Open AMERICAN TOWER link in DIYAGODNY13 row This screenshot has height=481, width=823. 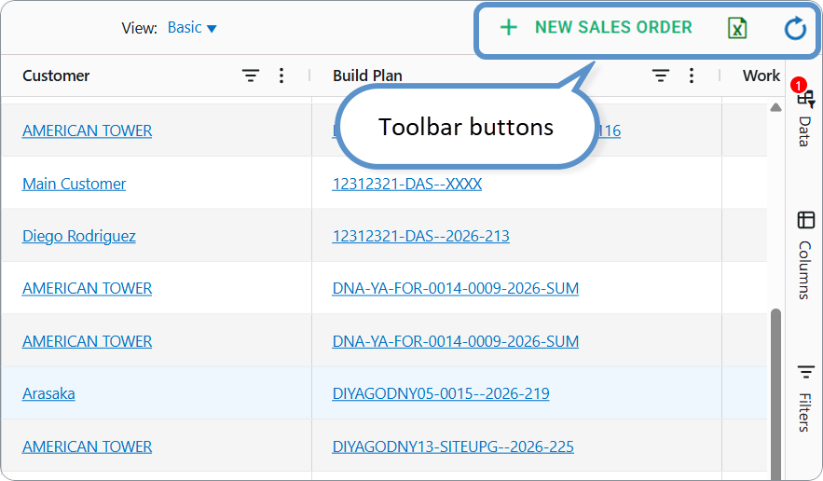click(x=87, y=447)
